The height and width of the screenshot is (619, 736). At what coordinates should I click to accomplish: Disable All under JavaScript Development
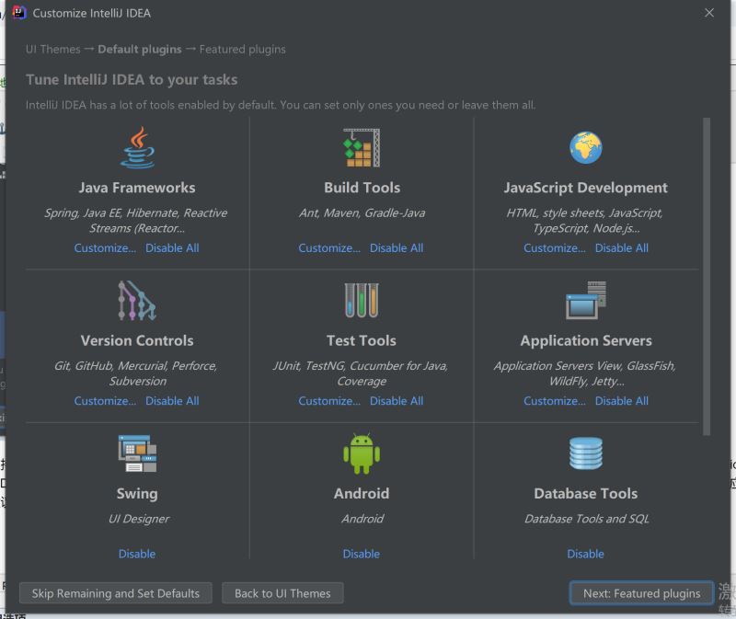click(622, 248)
